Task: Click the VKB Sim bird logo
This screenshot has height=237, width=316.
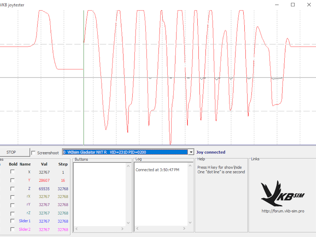Action: (x=282, y=193)
